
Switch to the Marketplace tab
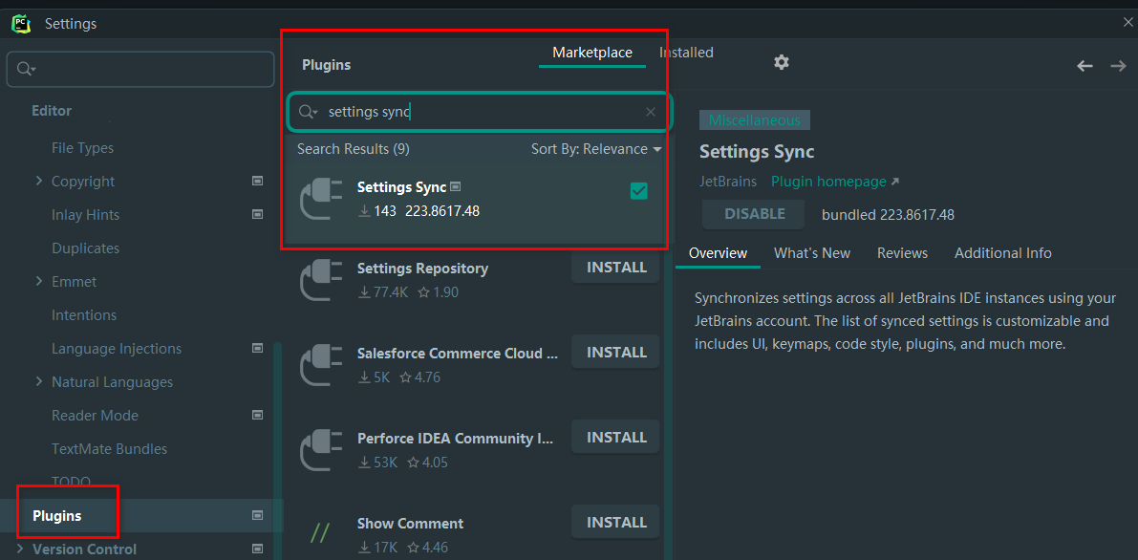592,53
